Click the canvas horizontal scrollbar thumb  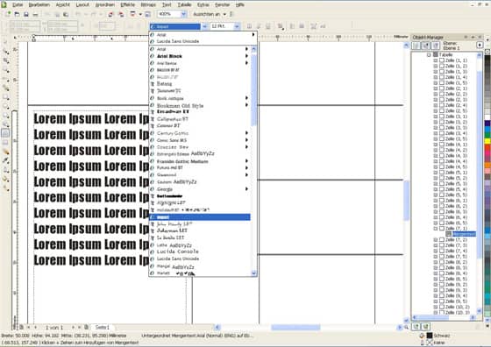[295, 328]
